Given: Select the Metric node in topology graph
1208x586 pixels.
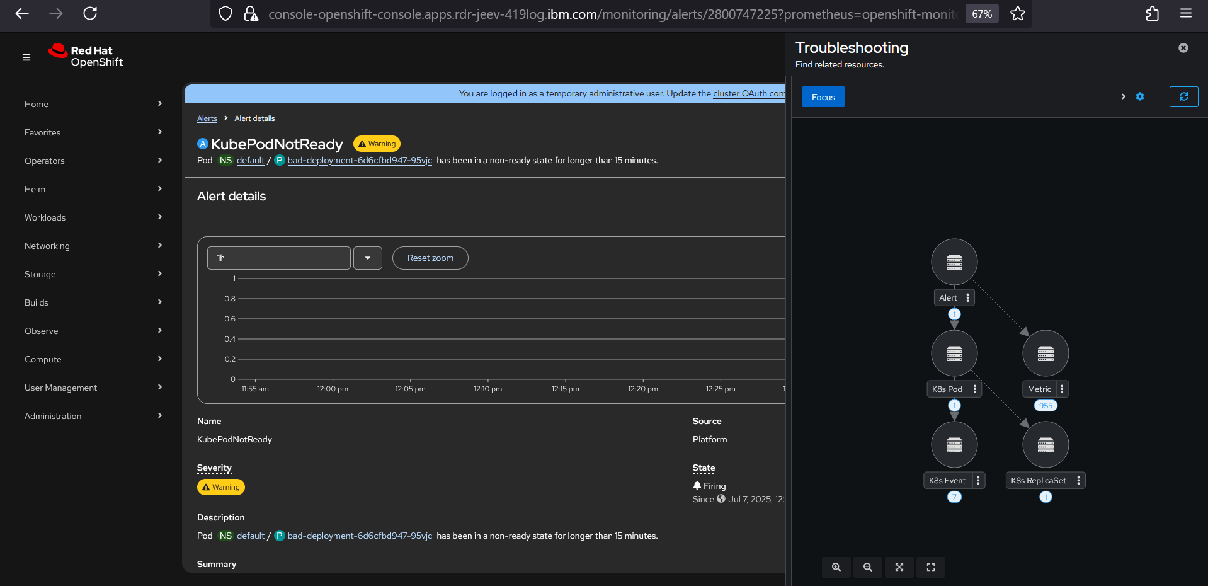Looking at the screenshot, I should [x=1046, y=353].
